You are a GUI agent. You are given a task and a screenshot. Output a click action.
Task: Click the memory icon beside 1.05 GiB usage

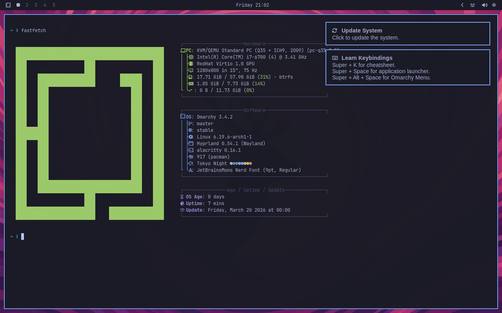coord(191,83)
